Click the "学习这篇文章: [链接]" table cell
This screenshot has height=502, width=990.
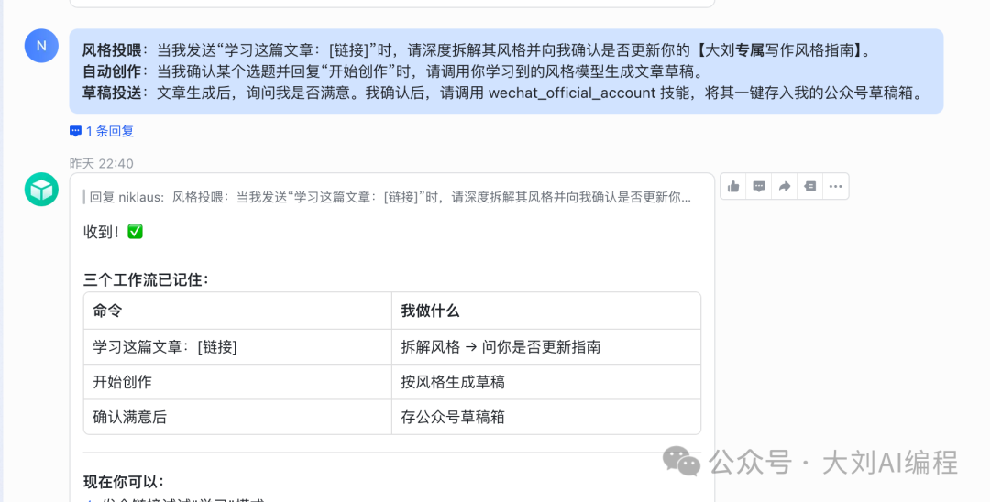(165, 347)
